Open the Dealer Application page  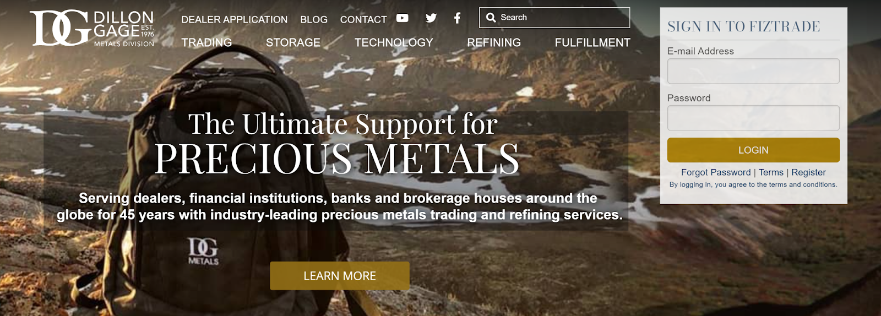coord(235,19)
